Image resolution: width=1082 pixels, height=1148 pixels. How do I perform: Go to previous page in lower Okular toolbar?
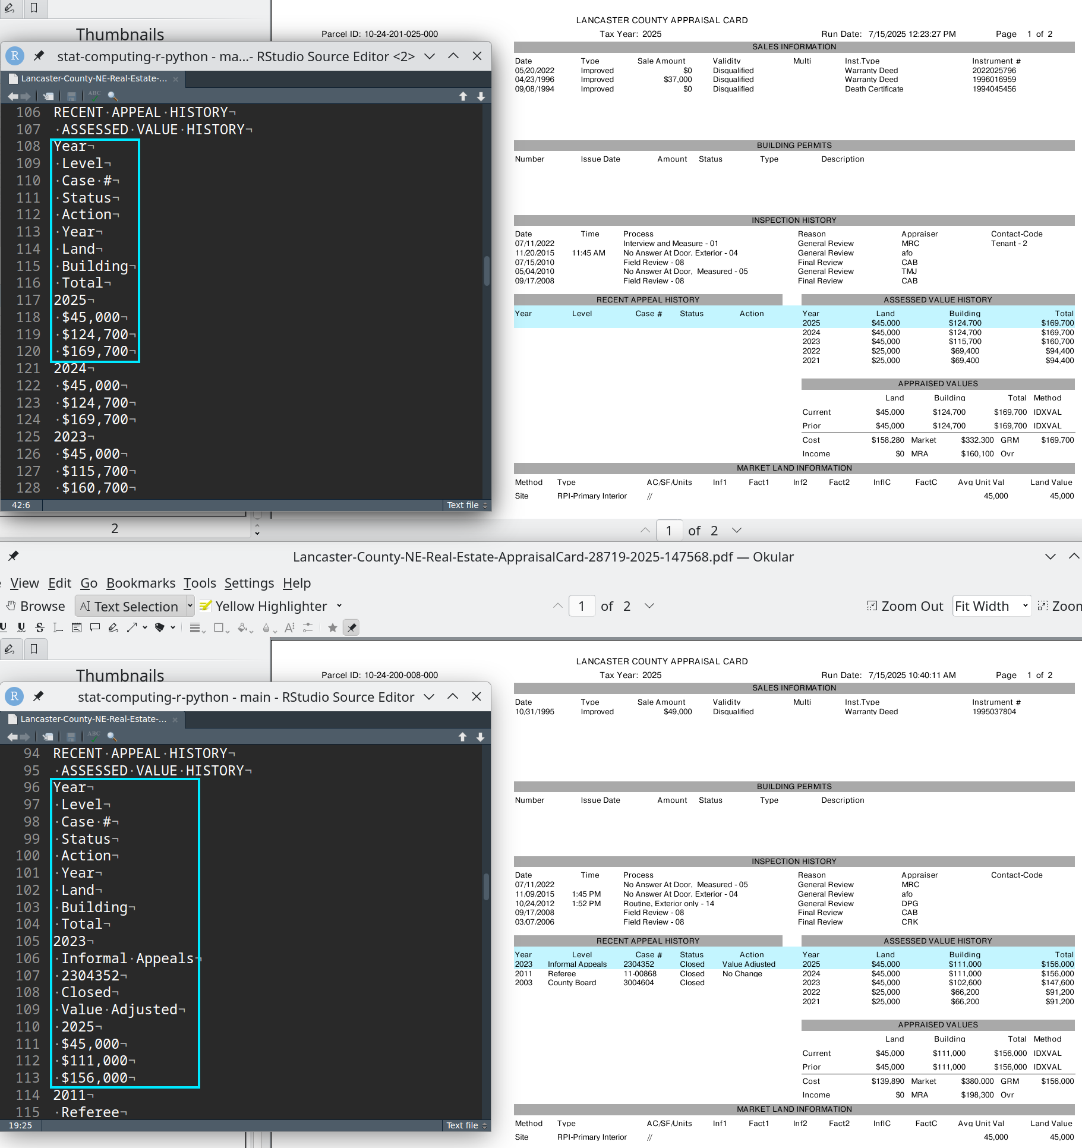coord(557,606)
